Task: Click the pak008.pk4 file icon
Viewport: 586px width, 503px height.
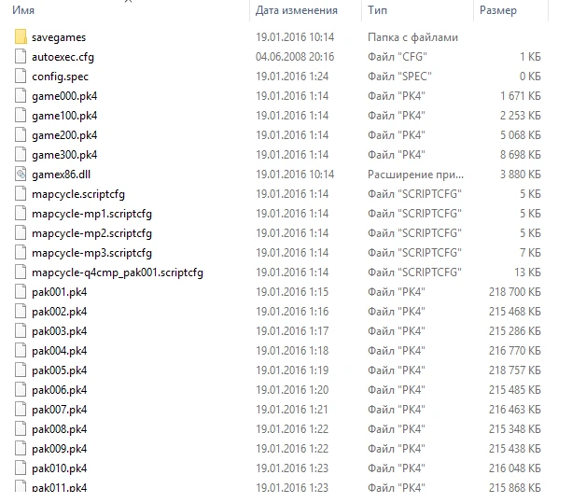Action: click(21, 428)
